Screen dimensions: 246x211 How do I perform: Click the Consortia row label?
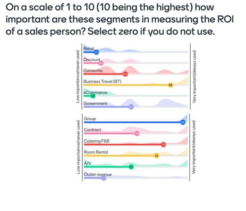pyautogui.click(x=93, y=71)
